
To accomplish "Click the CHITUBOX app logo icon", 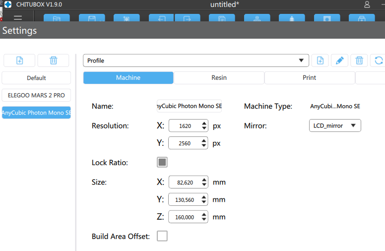I will point(8,4).
